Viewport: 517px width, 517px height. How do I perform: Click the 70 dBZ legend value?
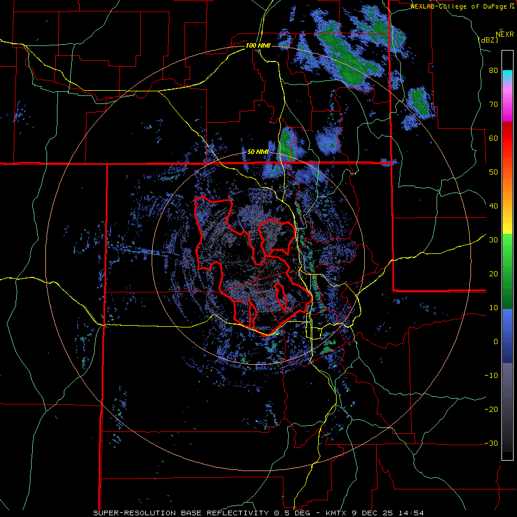pos(493,105)
